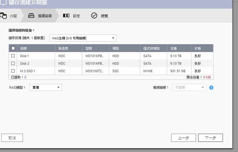The width and height of the screenshot is (238, 152).
Task: Click the 取消 button
Action: pyautogui.click(x=12, y=138)
